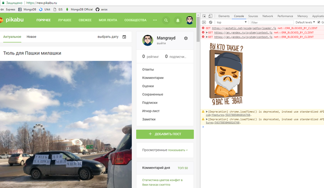The image size is (324, 188).
Task: Click the user avatar in the green header
Action: coord(190,20)
